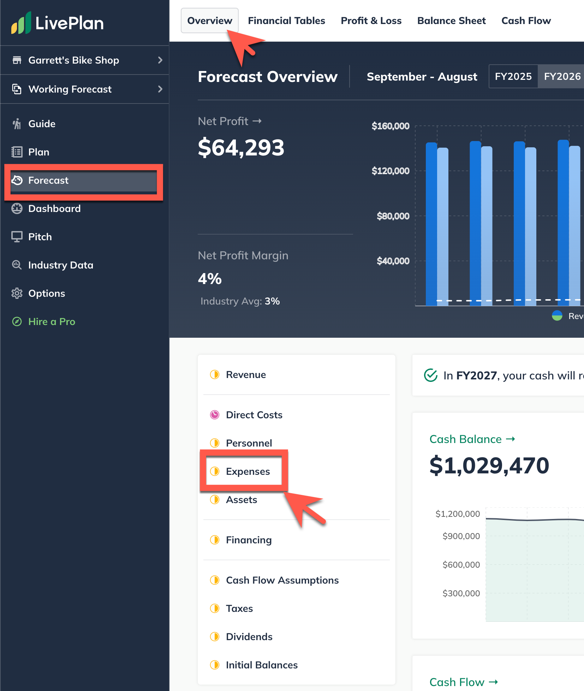Switch to the FY2026 year toggle
This screenshot has height=691, width=584.
click(562, 76)
